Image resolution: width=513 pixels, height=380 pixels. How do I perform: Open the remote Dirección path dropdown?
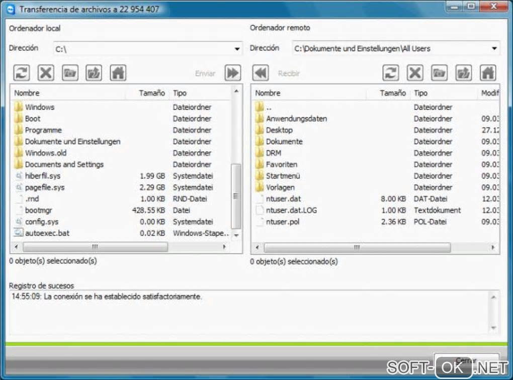tap(494, 48)
